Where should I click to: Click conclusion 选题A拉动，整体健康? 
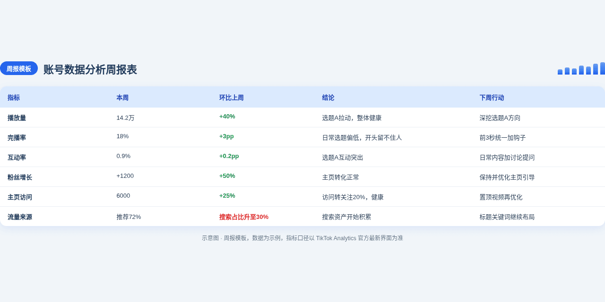[352, 118]
